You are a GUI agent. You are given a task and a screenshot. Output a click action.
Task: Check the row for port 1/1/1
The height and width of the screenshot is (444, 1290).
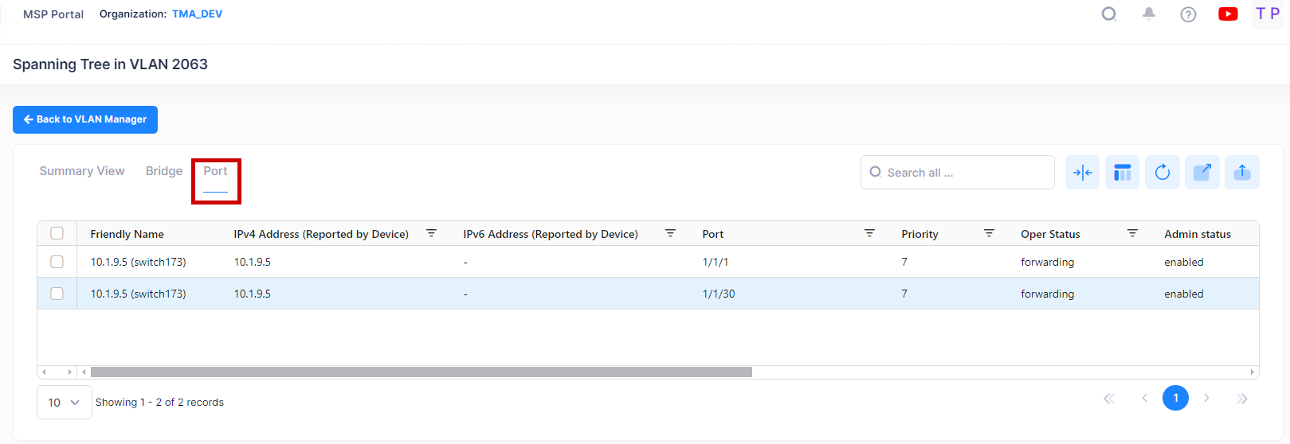click(57, 262)
